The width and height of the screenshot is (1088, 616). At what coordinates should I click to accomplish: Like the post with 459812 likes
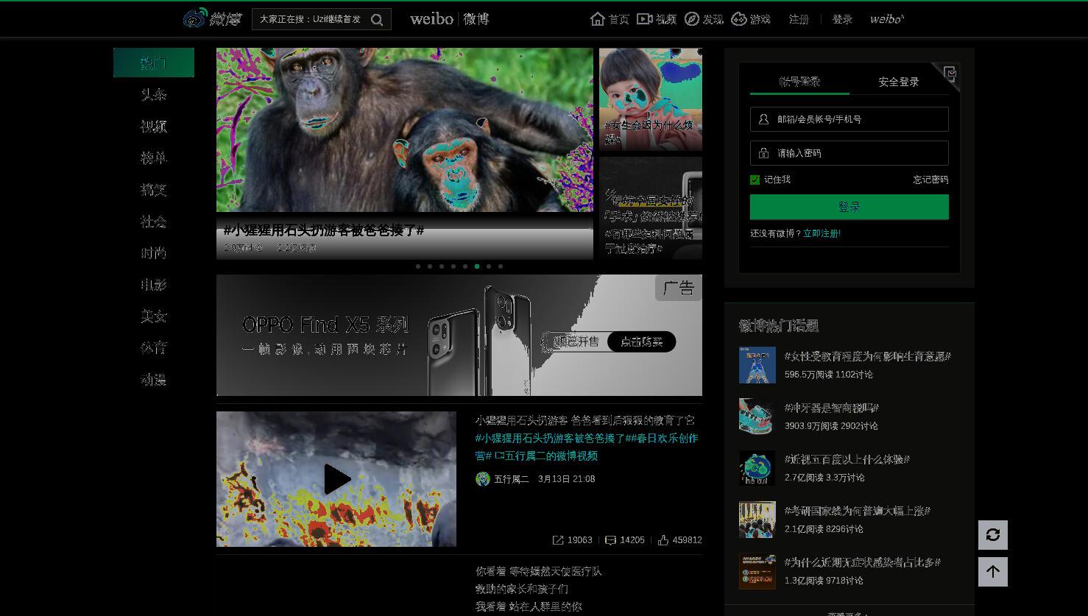click(663, 540)
